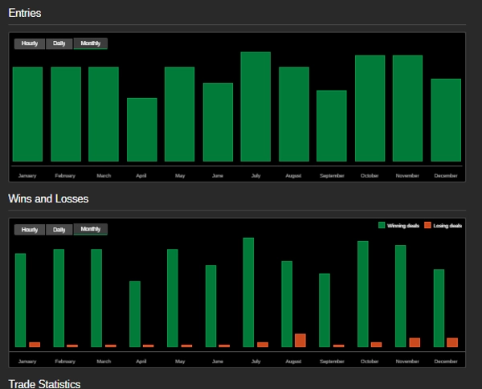The width and height of the screenshot is (482, 389).
Task: Toggle Losing deals legend swatch
Action: pyautogui.click(x=427, y=225)
